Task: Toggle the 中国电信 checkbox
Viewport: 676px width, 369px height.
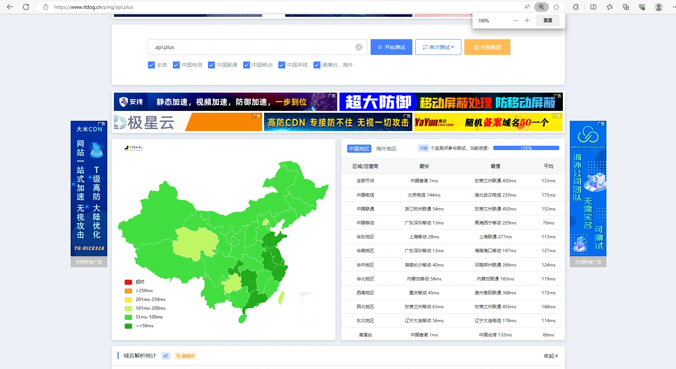Action: tap(176, 65)
